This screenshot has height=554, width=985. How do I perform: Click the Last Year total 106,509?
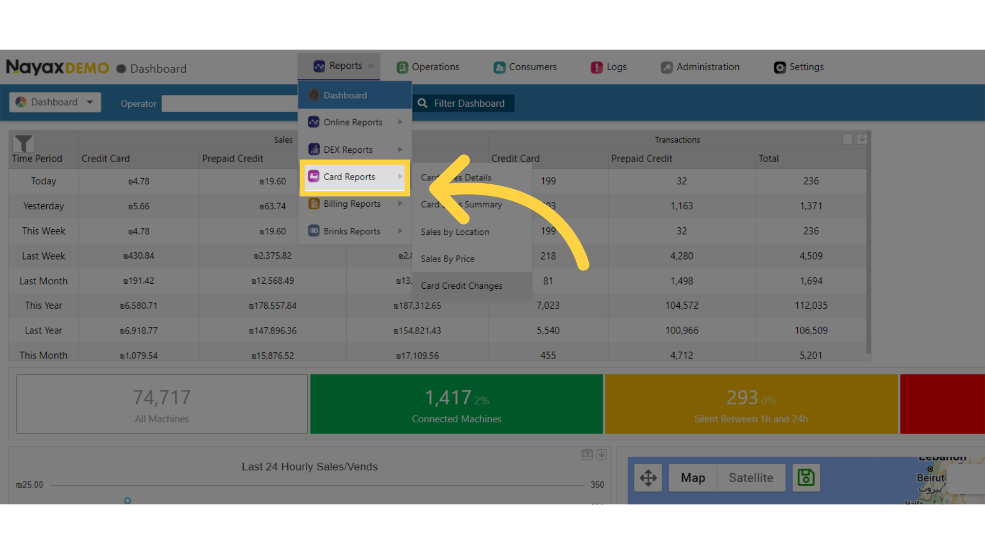(811, 330)
